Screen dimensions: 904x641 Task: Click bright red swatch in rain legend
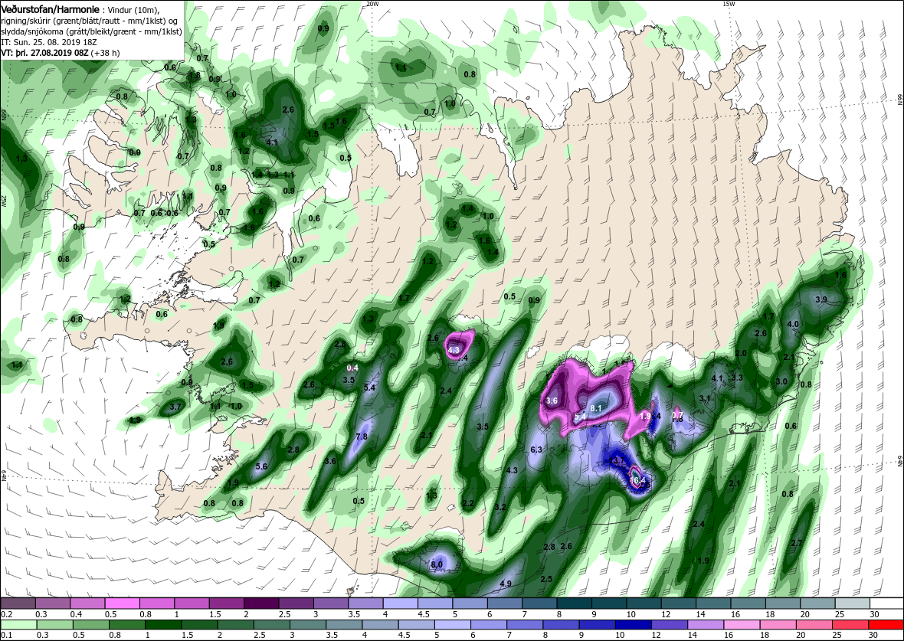pyautogui.click(x=885, y=625)
